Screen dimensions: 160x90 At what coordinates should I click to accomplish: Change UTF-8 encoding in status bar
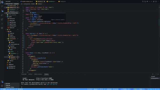(101, 89)
